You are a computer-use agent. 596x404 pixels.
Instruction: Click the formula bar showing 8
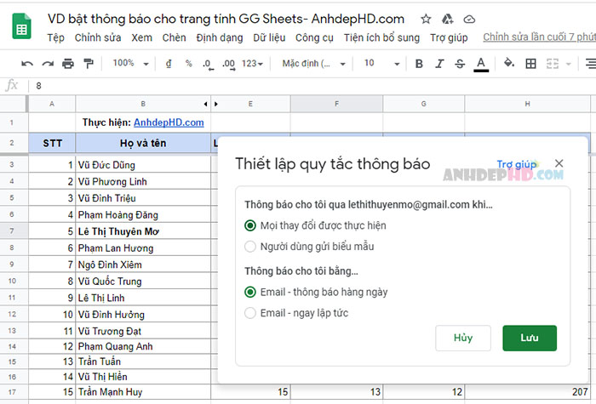(312, 86)
